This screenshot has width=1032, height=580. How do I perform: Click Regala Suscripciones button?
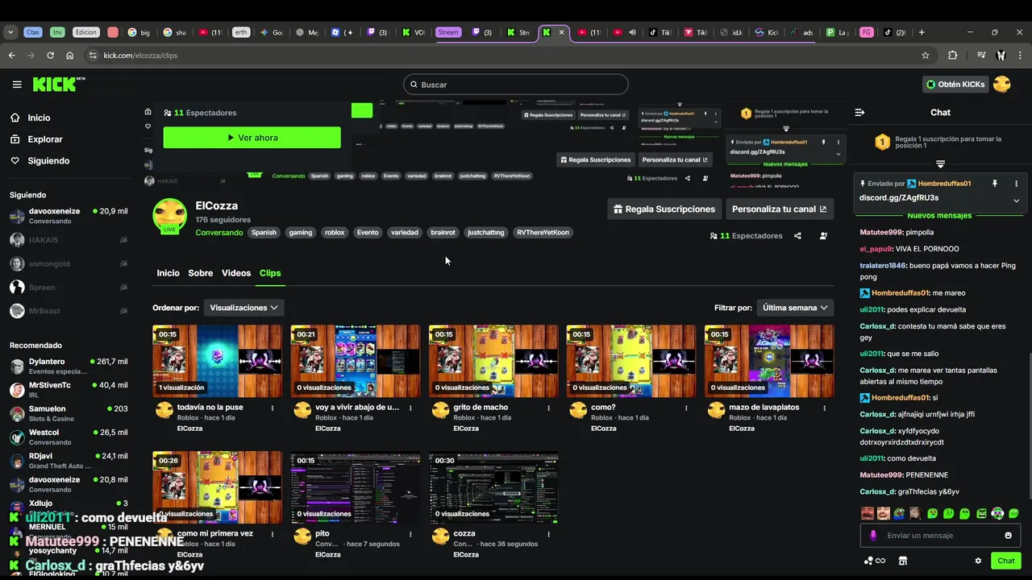pos(664,209)
